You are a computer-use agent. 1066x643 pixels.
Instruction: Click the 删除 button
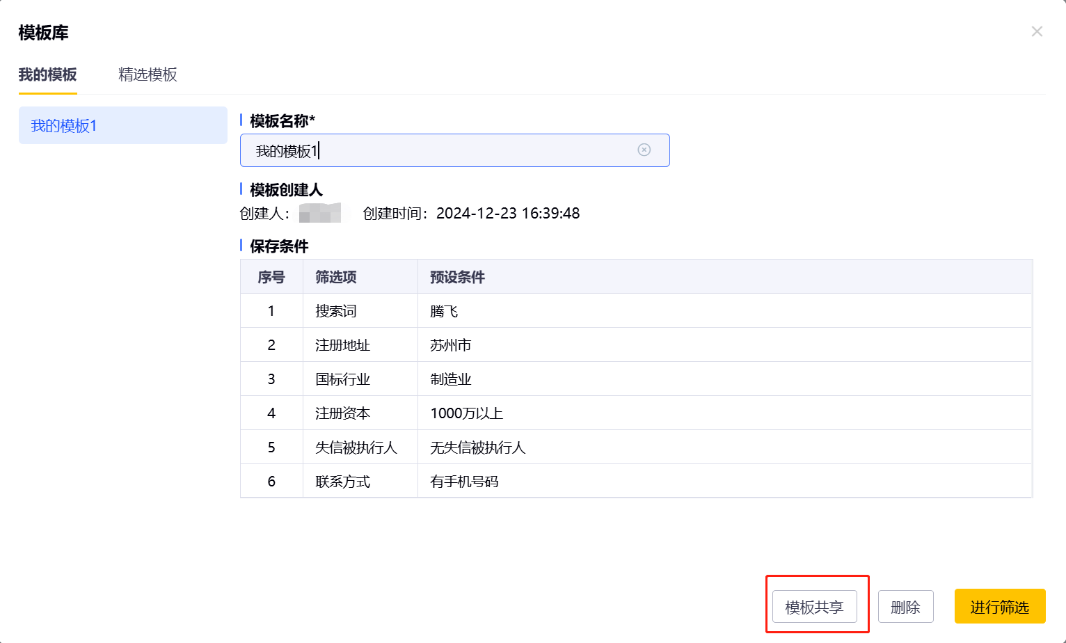coord(906,606)
